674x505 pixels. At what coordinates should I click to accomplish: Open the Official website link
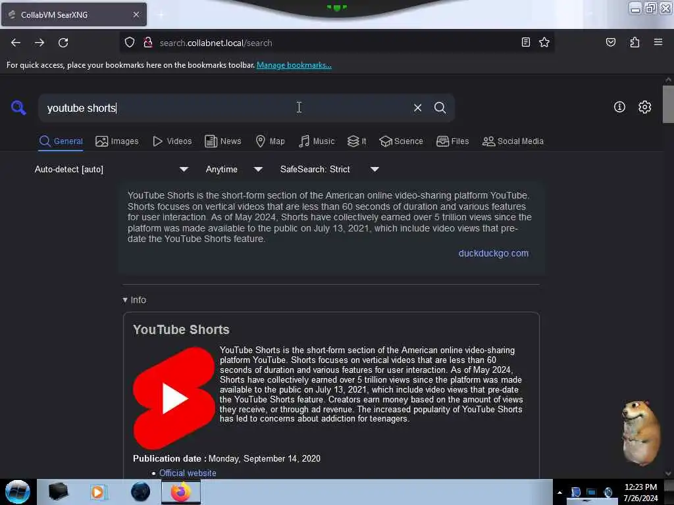tap(188, 473)
